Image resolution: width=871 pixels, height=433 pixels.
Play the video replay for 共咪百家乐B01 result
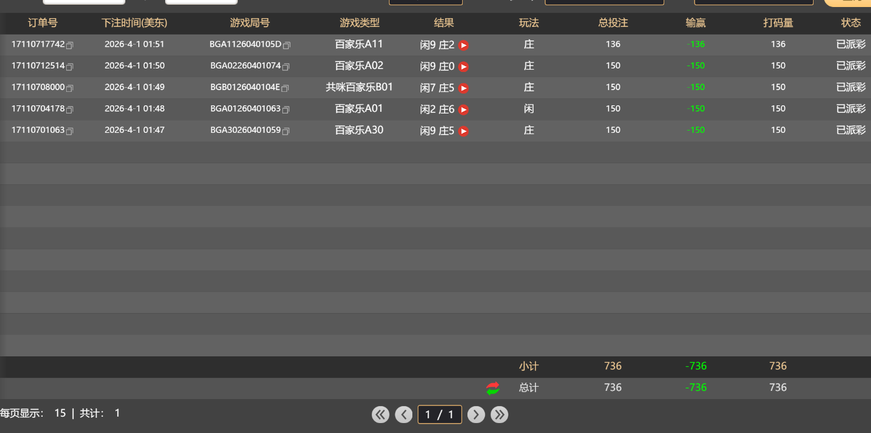[x=463, y=88]
